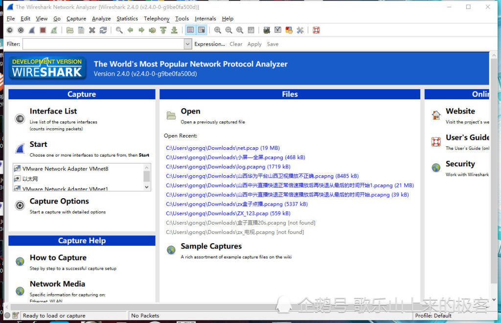Open the Tools menu
Viewport: 501px width, 323px height.
point(182,19)
